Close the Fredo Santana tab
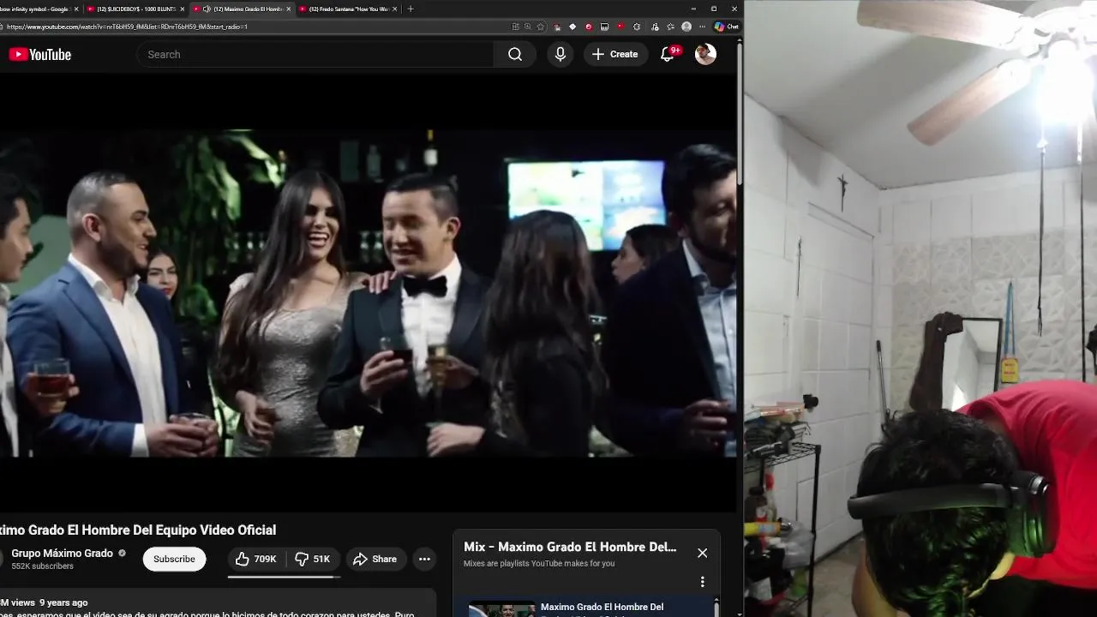The width and height of the screenshot is (1097, 617). 395,9
